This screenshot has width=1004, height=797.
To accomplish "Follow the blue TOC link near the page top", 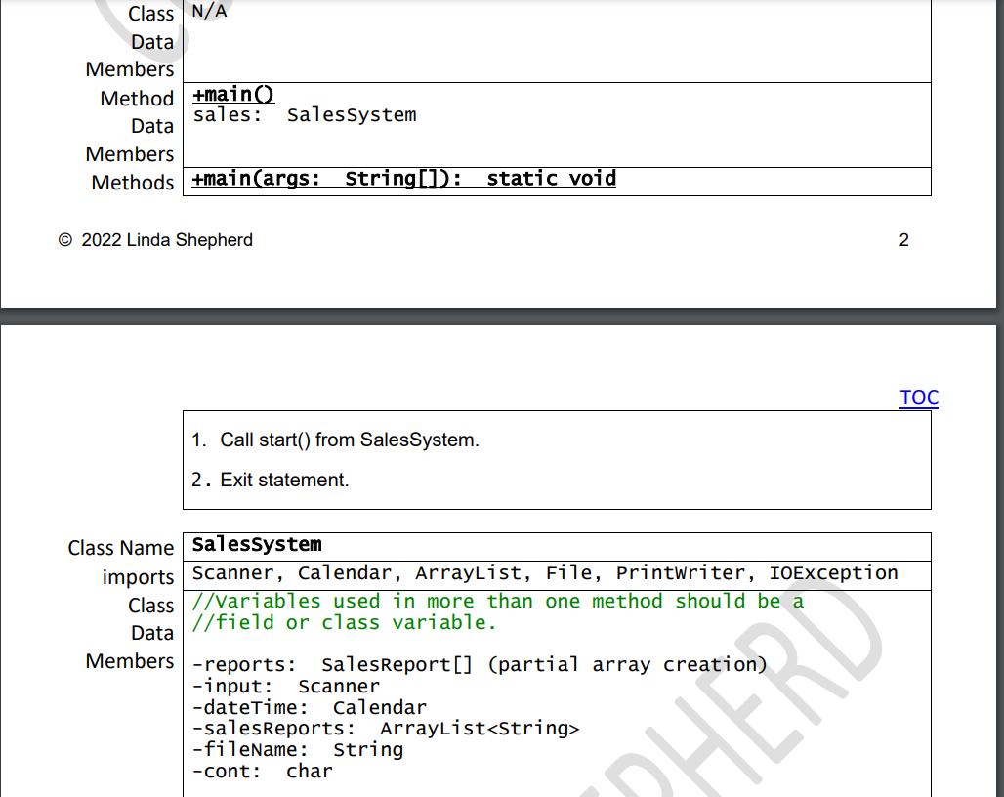I will pos(918,398).
